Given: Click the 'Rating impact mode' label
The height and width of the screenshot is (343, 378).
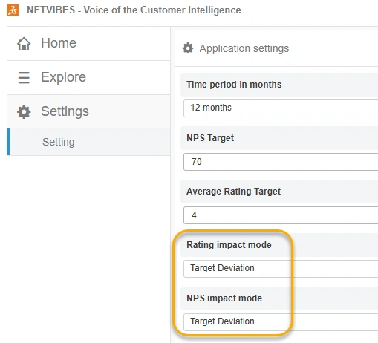Looking at the screenshot, I should tap(229, 245).
